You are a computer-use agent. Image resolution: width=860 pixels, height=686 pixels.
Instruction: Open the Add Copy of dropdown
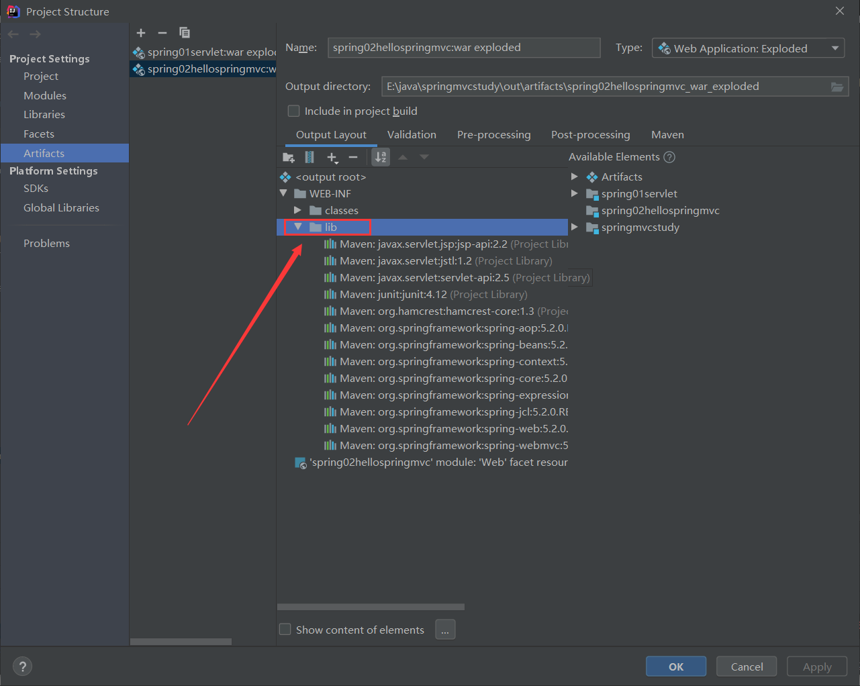tap(332, 157)
